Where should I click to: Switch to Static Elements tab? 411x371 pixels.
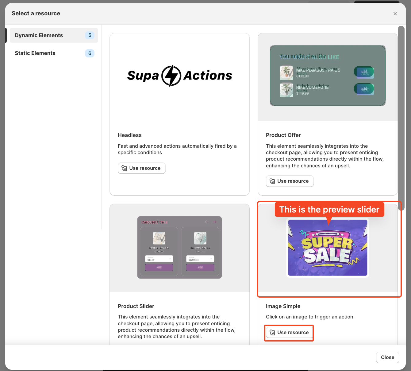54,53
